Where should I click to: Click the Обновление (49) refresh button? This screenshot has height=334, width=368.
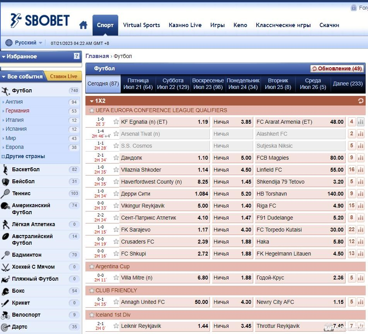[x=337, y=68]
